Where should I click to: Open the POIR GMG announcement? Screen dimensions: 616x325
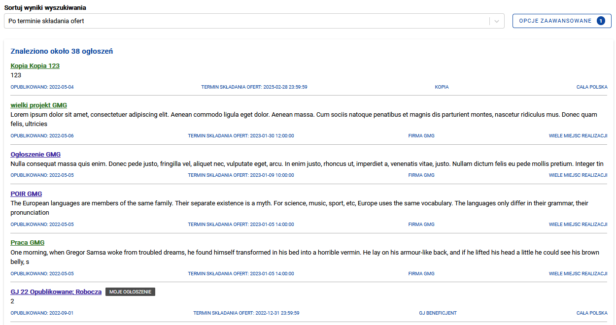click(x=26, y=194)
